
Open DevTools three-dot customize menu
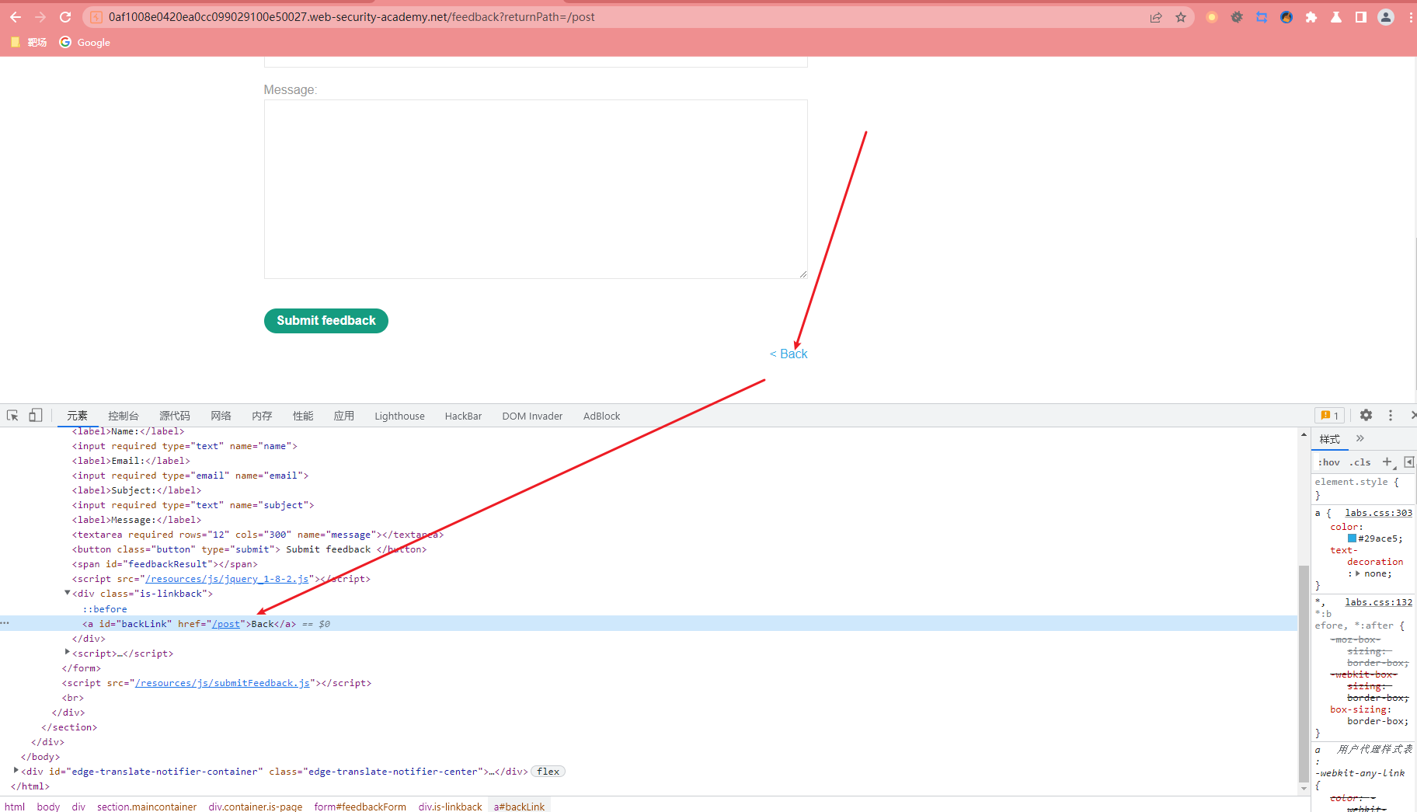coord(1391,415)
